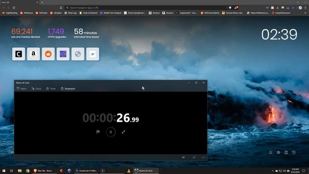Image resolution: width=309 pixels, height=174 pixels.
Task: Open the Reddit User Analyzer bookmark
Action: [111, 13]
